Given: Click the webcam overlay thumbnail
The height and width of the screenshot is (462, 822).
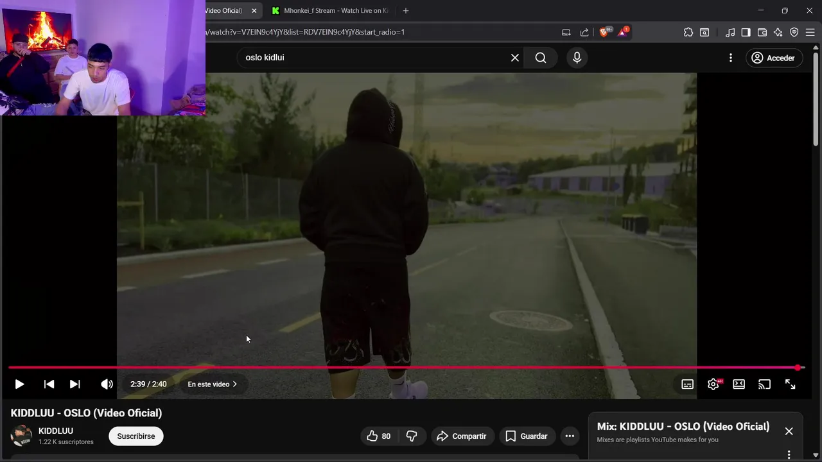Looking at the screenshot, I should (103, 58).
